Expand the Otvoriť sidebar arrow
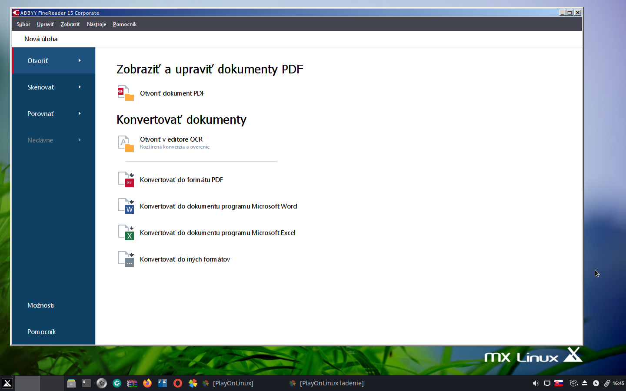The width and height of the screenshot is (626, 391). point(80,60)
